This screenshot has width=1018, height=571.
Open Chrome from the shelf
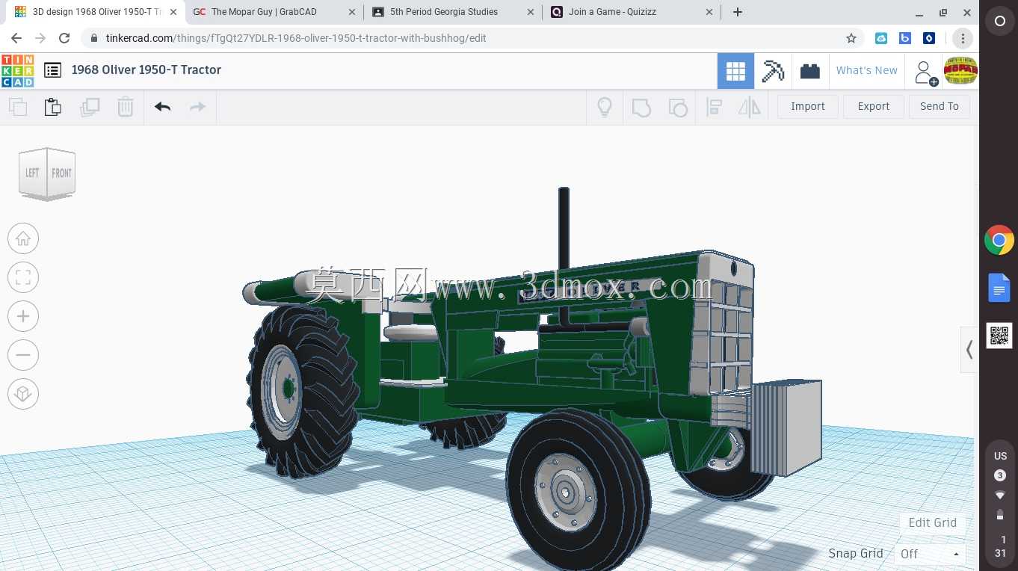(999, 241)
